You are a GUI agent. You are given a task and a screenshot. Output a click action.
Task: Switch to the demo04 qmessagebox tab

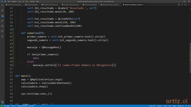pyautogui.click(x=70, y=5)
